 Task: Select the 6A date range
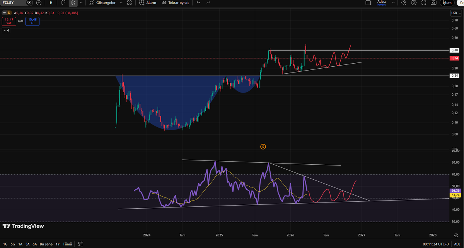[35, 244]
